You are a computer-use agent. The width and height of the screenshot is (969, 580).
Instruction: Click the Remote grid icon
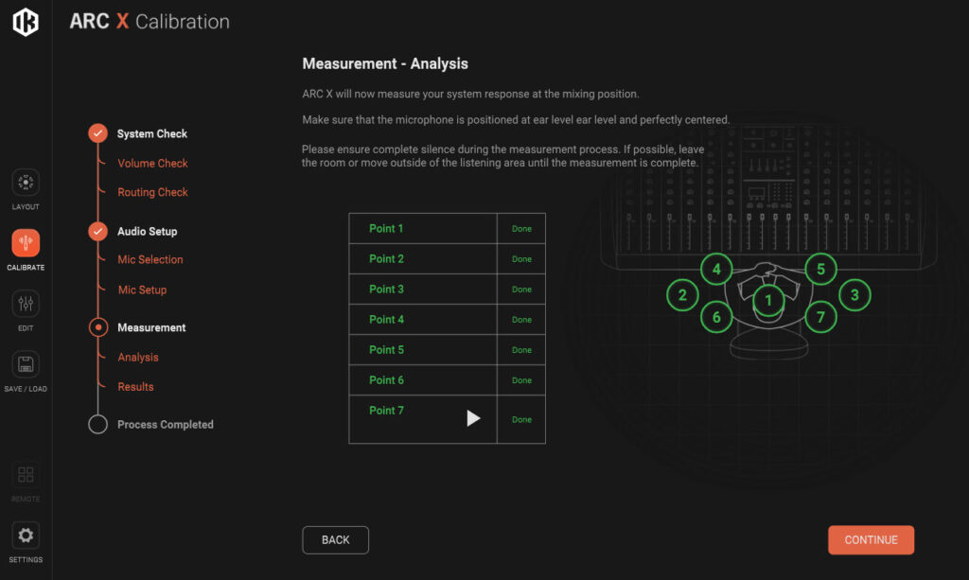point(26,475)
